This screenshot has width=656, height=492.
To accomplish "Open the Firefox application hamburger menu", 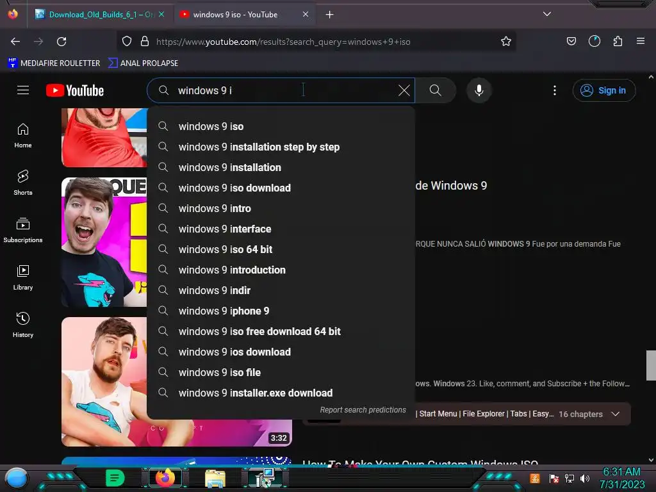I will [641, 42].
